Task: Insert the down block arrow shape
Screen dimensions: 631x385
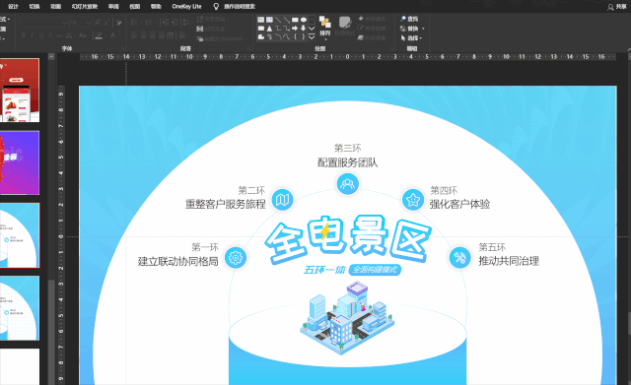Action: (304, 29)
